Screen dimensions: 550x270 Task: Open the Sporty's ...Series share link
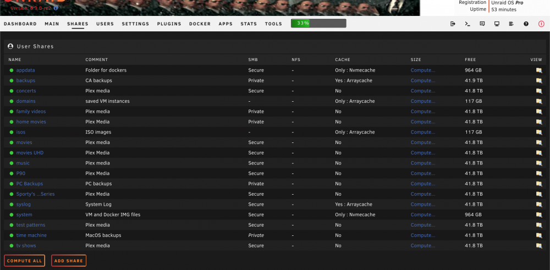[x=35, y=194]
